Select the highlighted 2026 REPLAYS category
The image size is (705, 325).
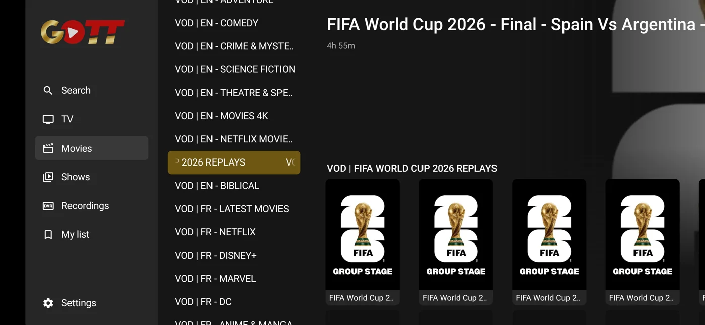click(x=234, y=162)
